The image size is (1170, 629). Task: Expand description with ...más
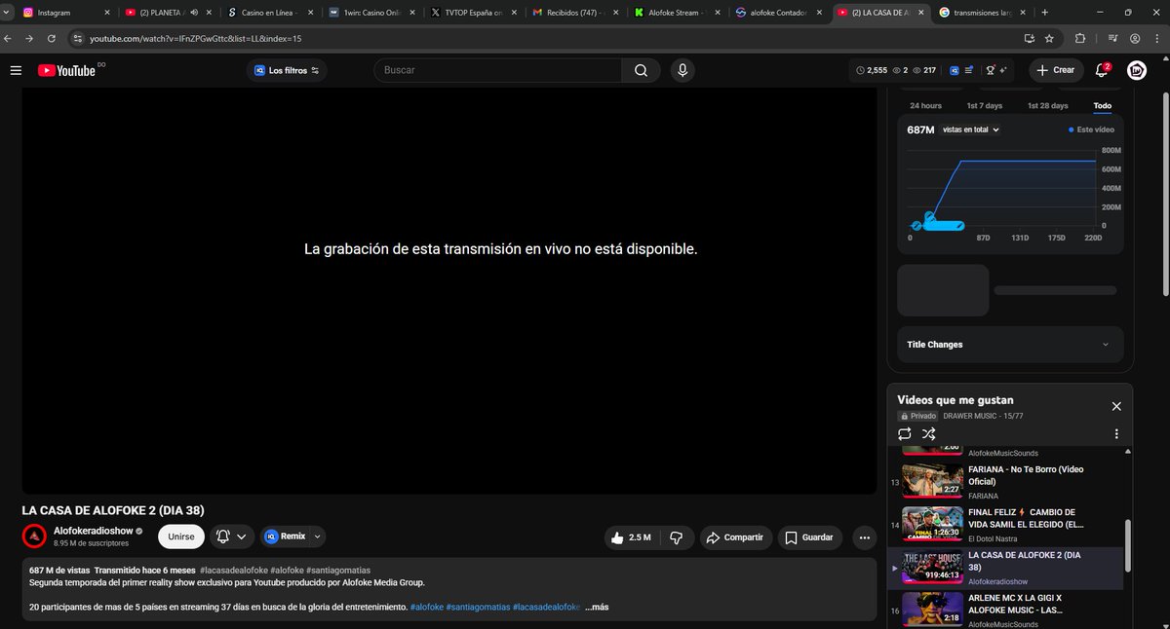click(597, 608)
